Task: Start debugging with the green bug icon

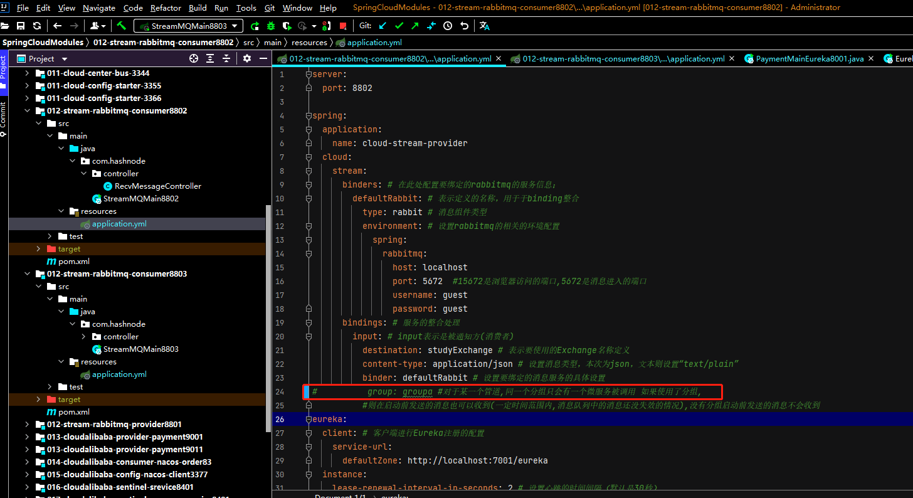Action: coord(271,26)
